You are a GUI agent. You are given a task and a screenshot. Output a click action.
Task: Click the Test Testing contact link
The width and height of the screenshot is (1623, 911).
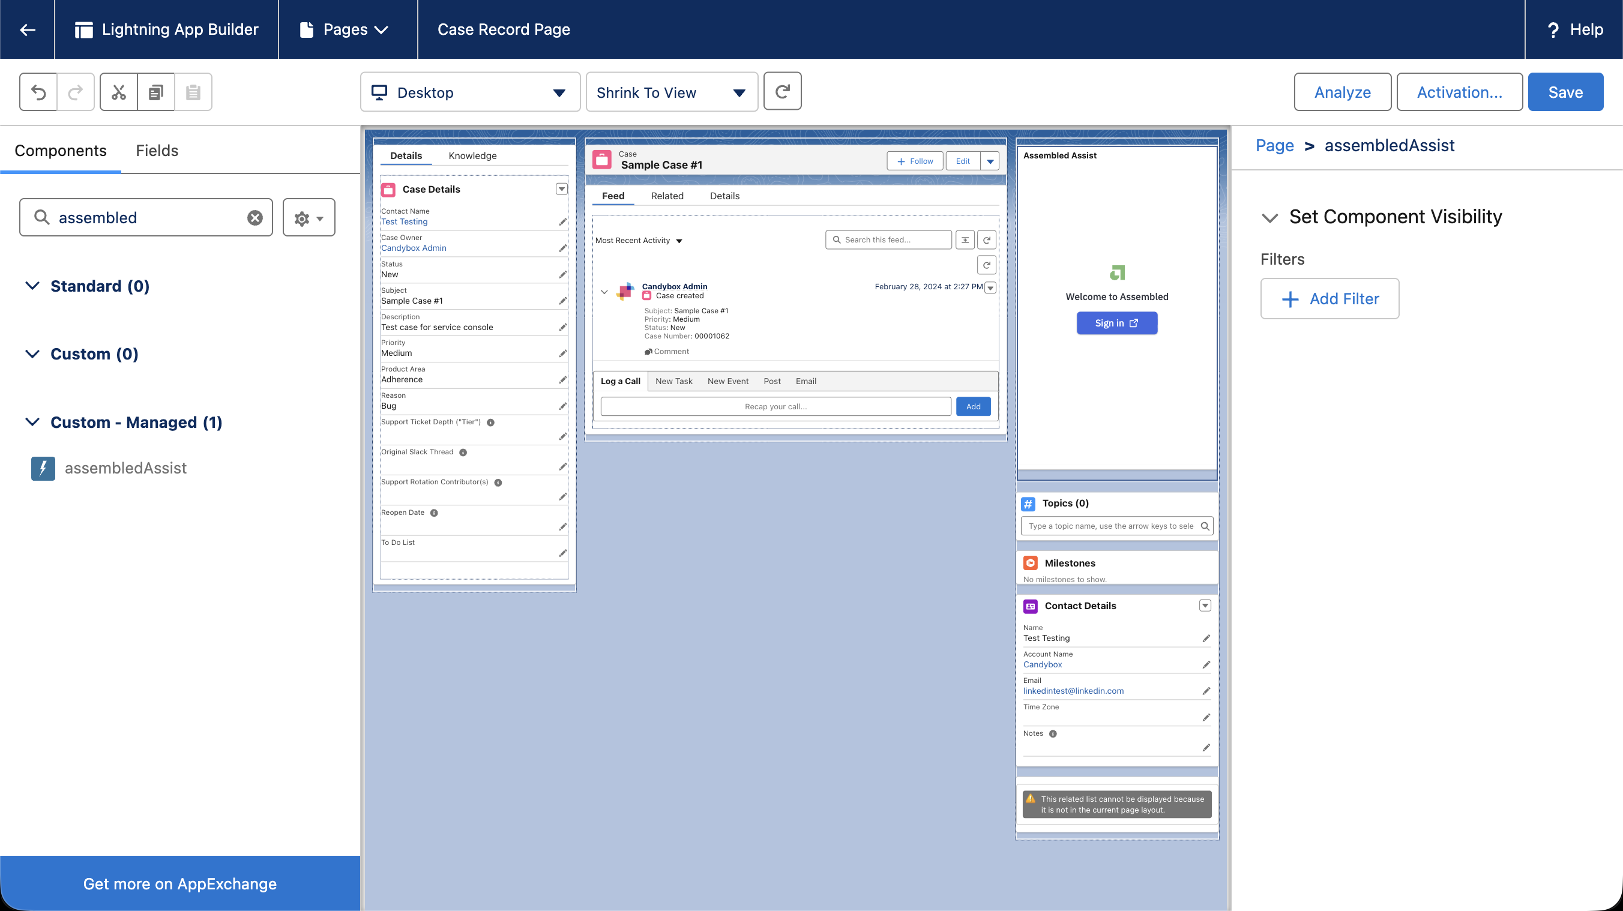pyautogui.click(x=405, y=222)
